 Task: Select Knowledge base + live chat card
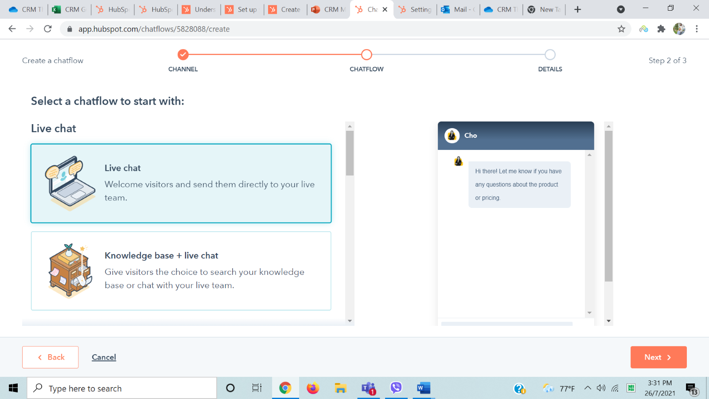click(x=181, y=271)
